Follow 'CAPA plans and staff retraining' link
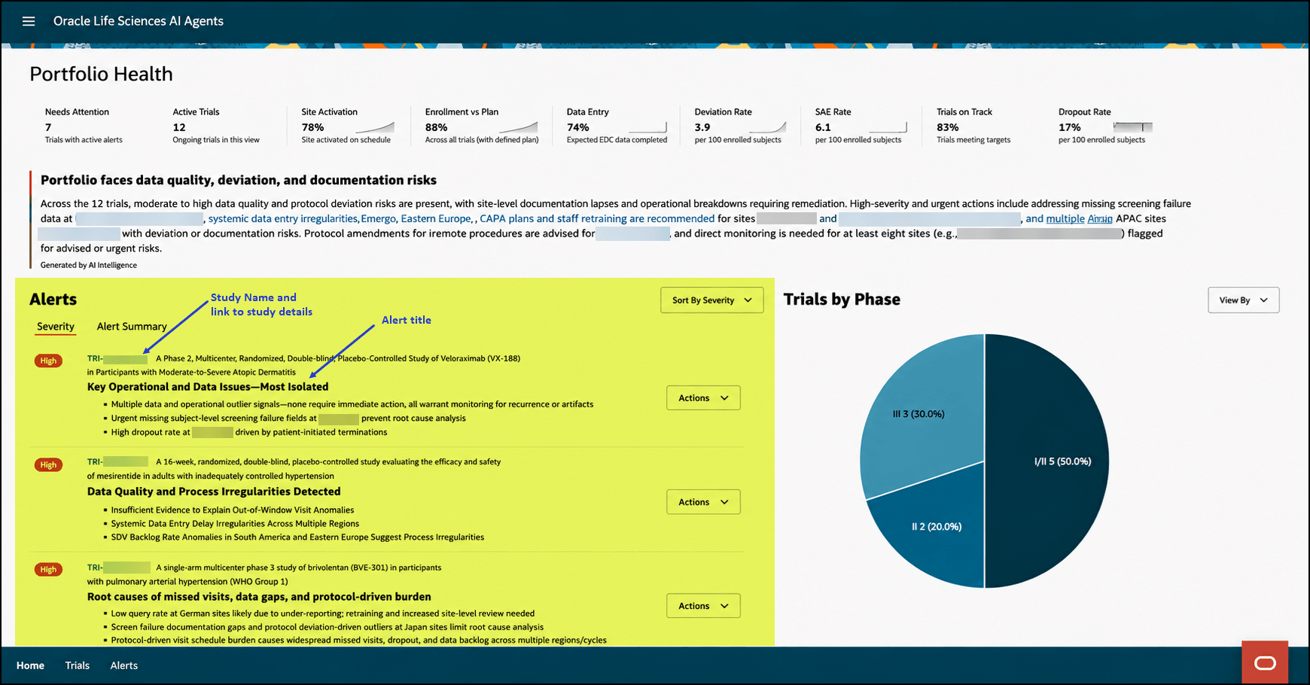The image size is (1310, 685). coord(597,219)
